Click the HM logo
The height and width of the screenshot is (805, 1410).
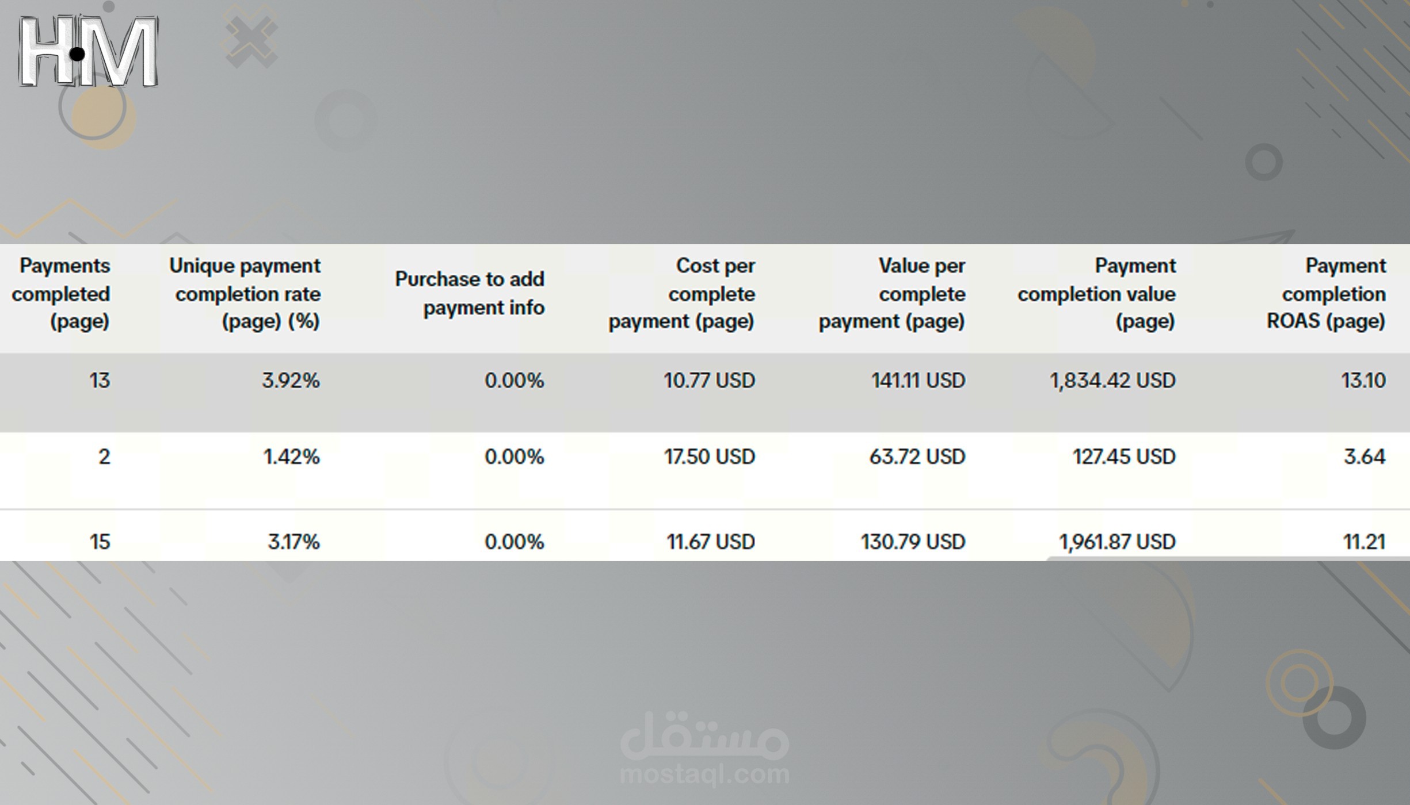tap(88, 52)
